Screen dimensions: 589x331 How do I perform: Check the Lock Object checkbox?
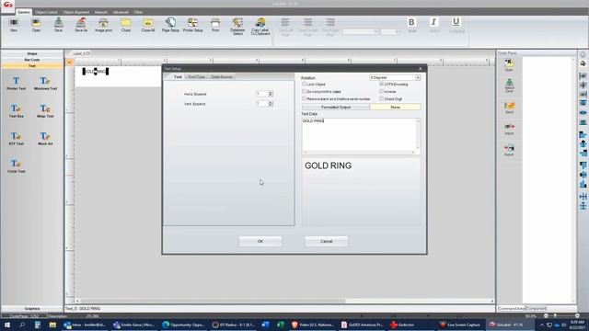click(x=305, y=84)
